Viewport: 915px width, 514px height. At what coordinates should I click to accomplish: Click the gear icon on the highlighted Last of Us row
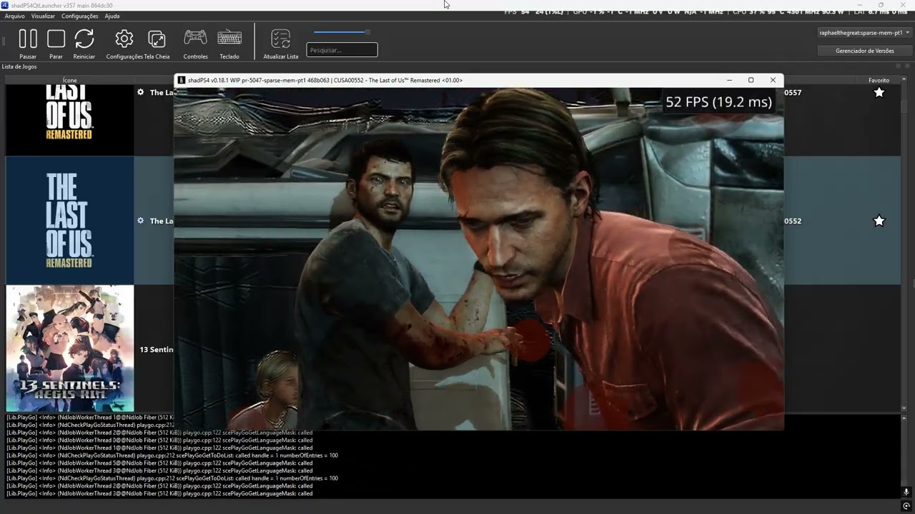[140, 221]
